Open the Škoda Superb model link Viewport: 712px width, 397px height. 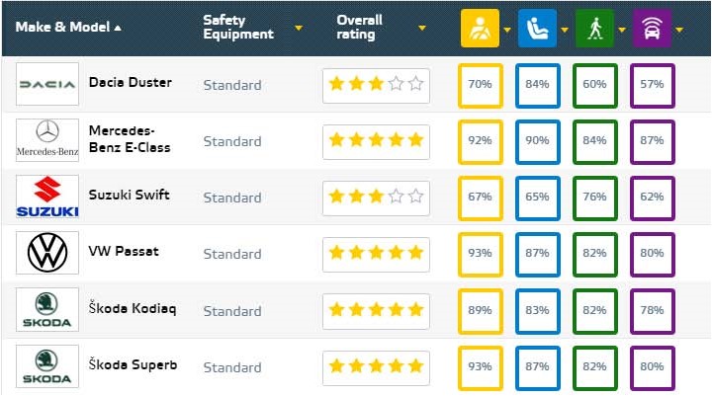133,364
